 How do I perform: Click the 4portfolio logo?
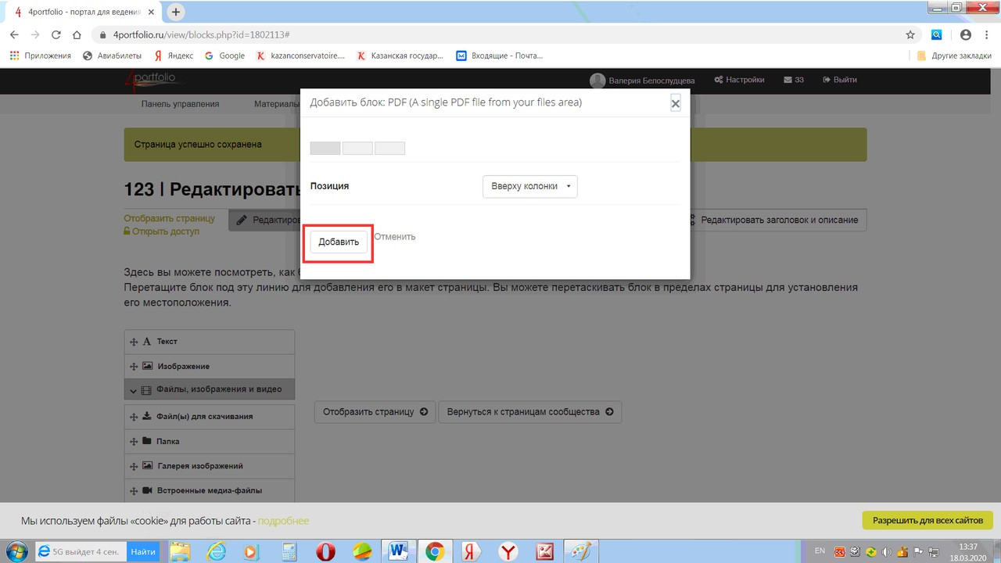[155, 79]
